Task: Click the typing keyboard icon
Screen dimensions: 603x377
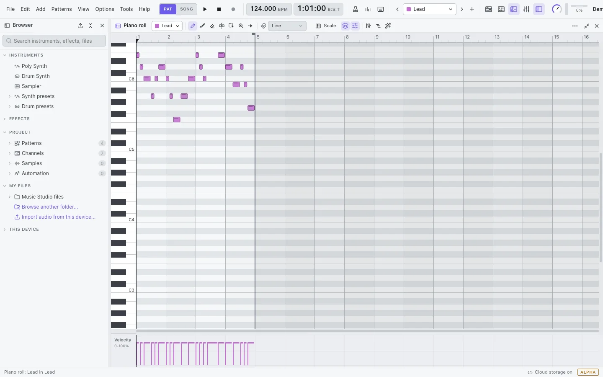Action: click(381, 9)
